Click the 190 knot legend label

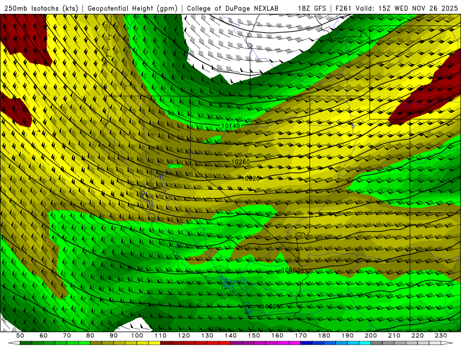(347, 336)
